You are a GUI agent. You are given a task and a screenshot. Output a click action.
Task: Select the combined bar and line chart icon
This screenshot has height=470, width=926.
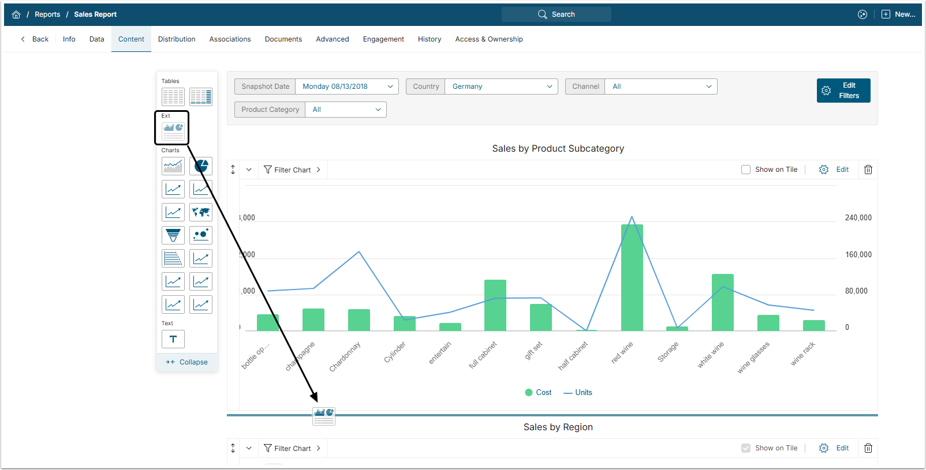point(173,166)
